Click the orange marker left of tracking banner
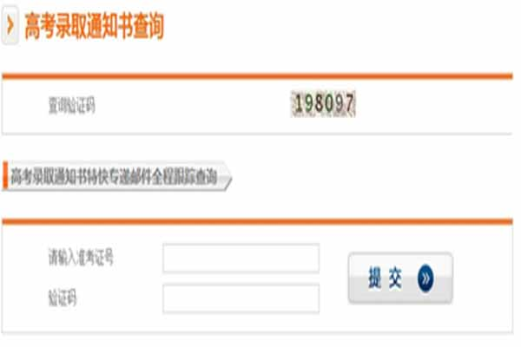 click(x=5, y=175)
